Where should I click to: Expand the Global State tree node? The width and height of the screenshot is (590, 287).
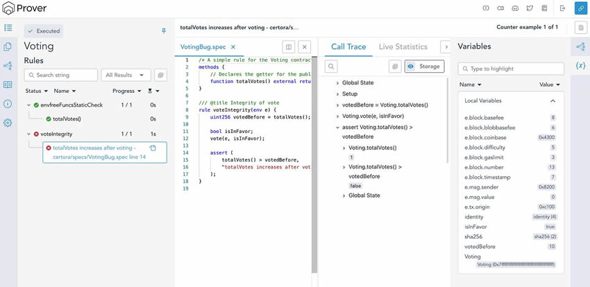coord(338,83)
